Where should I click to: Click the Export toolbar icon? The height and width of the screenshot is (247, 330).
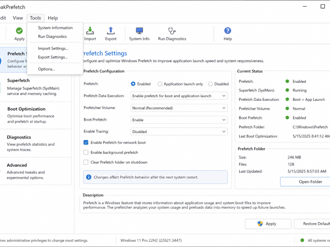click(x=111, y=30)
